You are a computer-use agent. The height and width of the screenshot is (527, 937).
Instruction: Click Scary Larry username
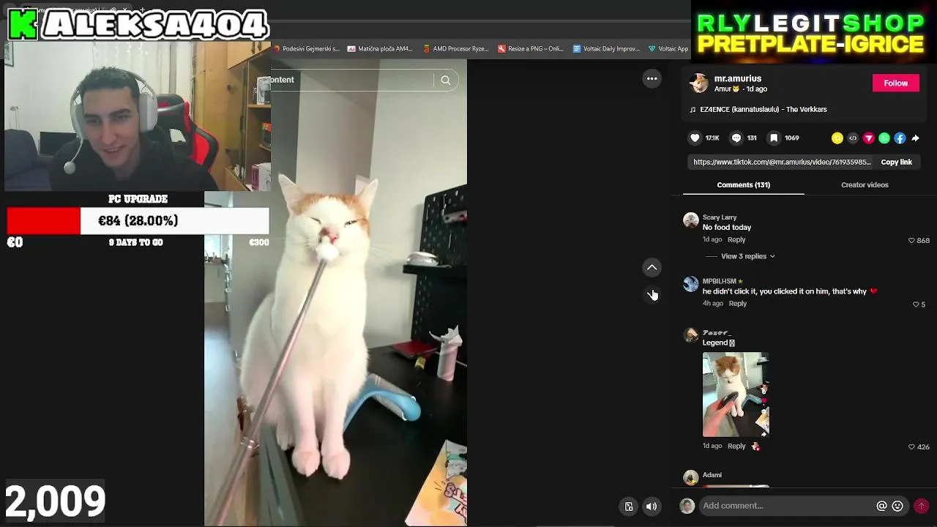click(720, 217)
